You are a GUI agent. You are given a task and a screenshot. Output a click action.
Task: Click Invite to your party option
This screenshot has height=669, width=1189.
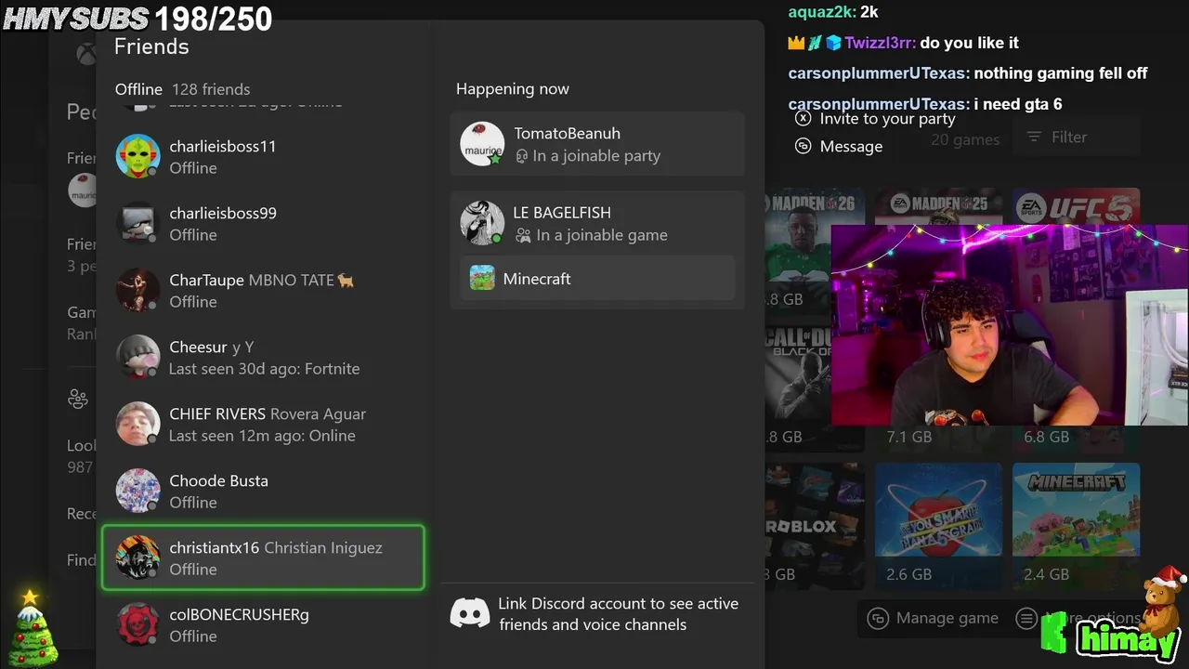887,119
